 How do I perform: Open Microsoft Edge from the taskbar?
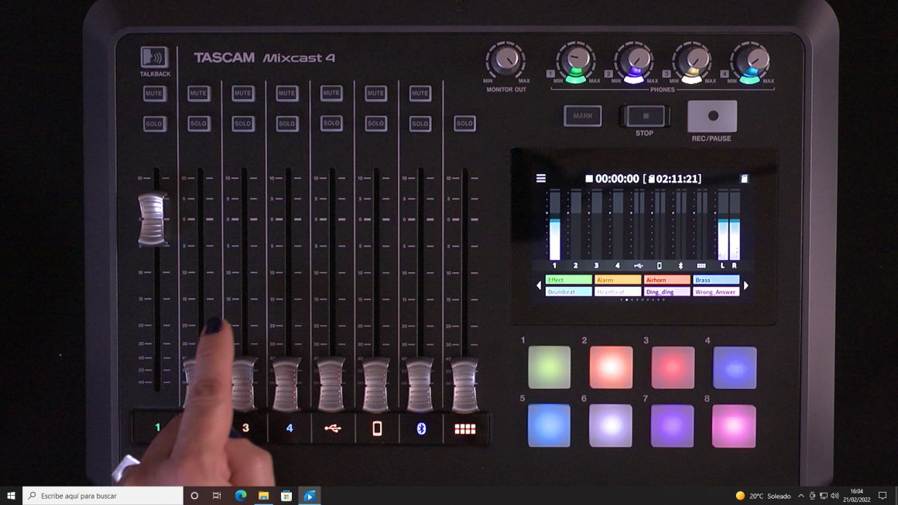241,496
